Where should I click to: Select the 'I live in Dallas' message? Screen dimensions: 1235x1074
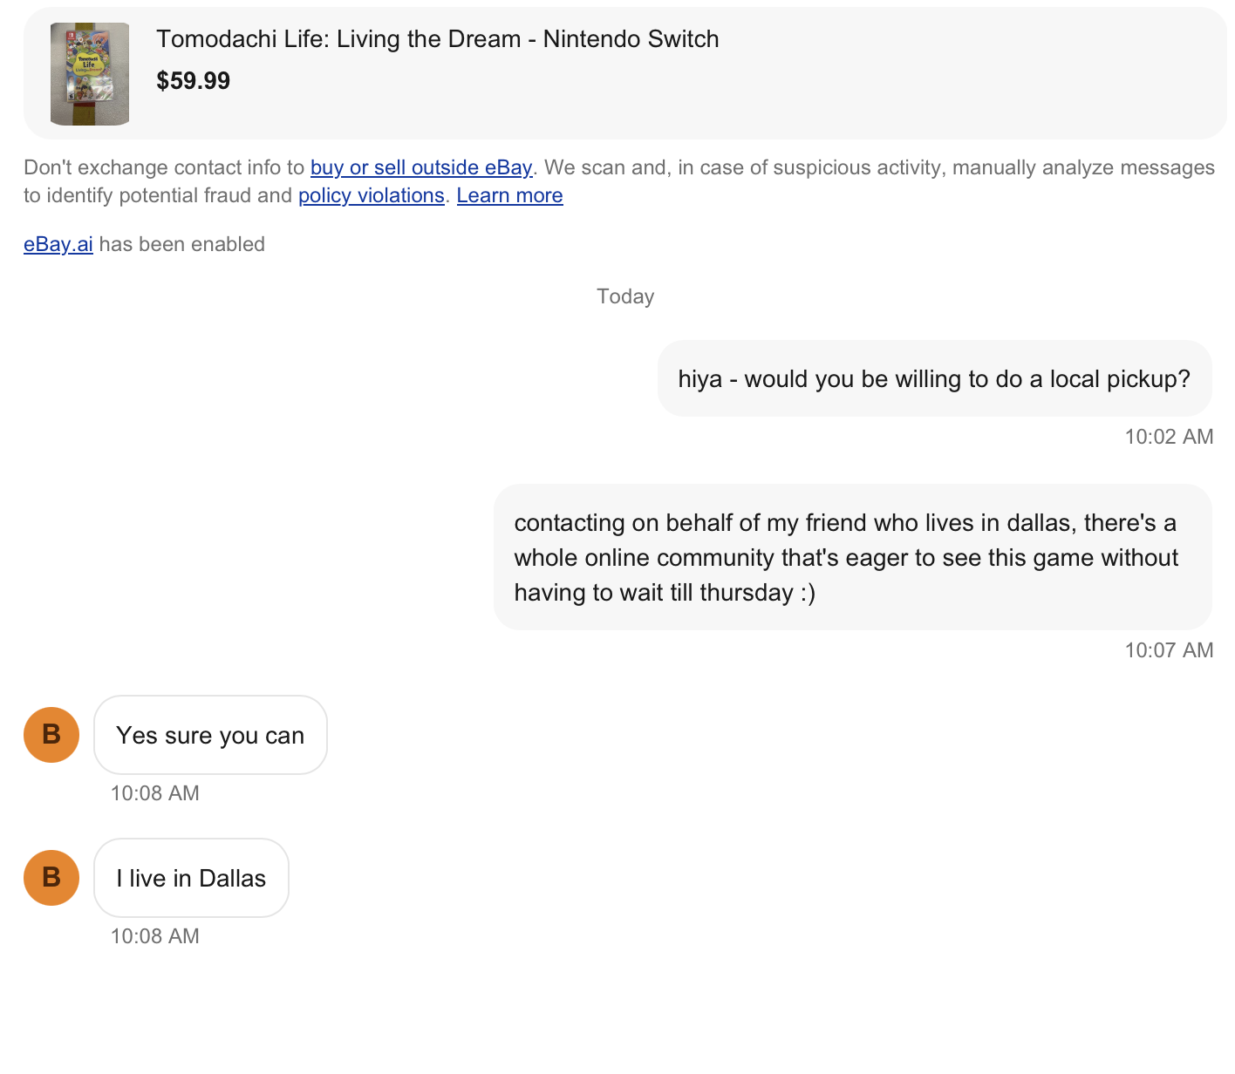191,878
